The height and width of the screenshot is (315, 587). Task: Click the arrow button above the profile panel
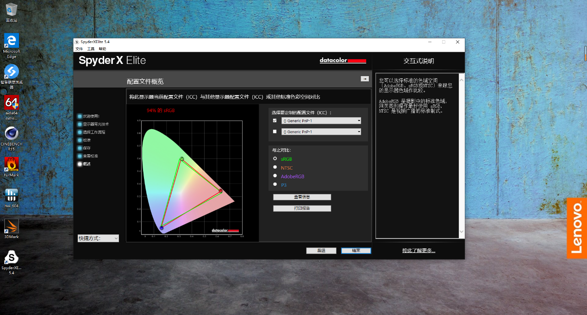click(365, 79)
